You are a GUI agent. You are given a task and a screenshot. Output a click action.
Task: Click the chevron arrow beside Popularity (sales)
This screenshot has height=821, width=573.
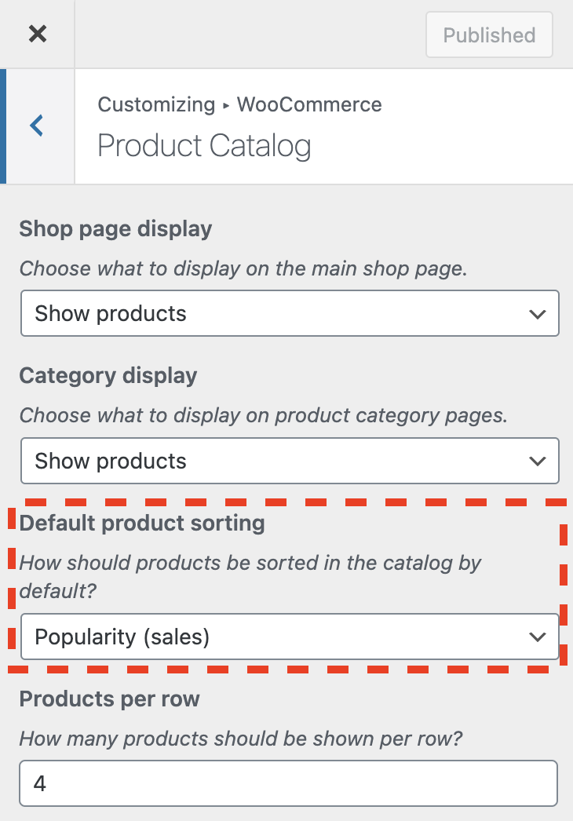538,637
